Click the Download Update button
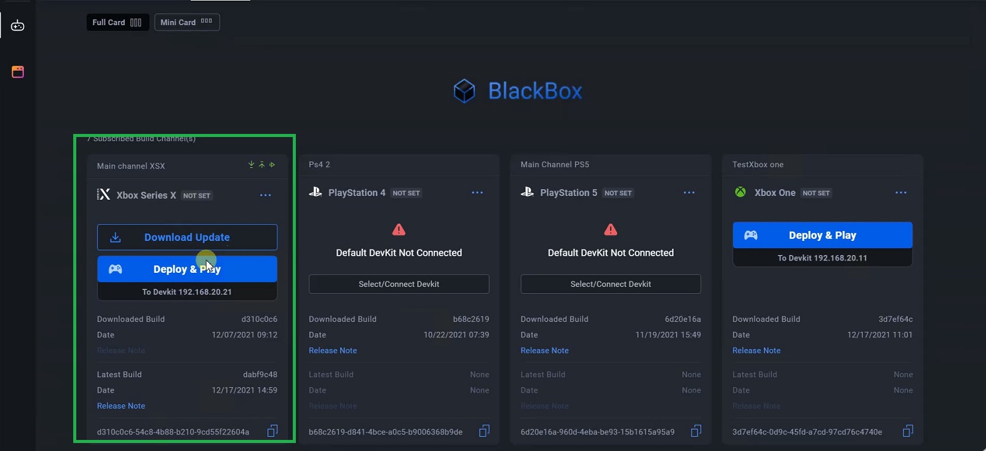This screenshot has width=986, height=451. click(187, 237)
